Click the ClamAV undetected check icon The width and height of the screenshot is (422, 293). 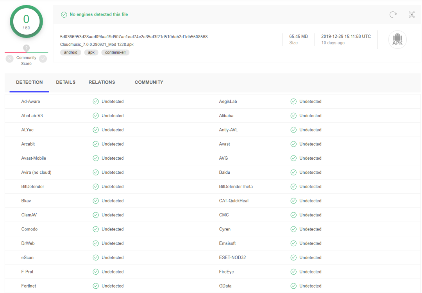96,215
